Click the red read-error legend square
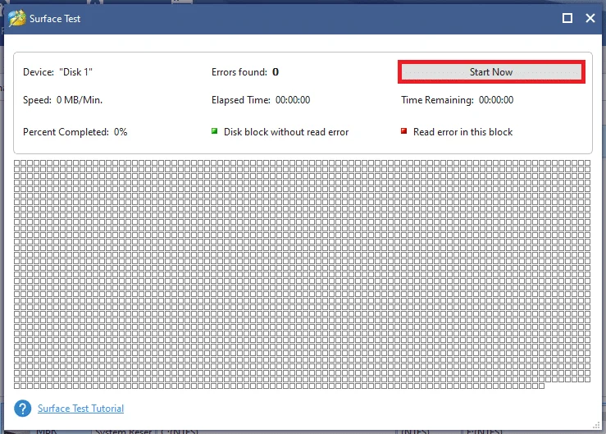This screenshot has height=434, width=606. [404, 131]
